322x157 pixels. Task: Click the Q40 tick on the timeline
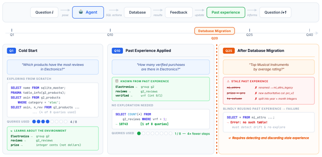(310, 30)
